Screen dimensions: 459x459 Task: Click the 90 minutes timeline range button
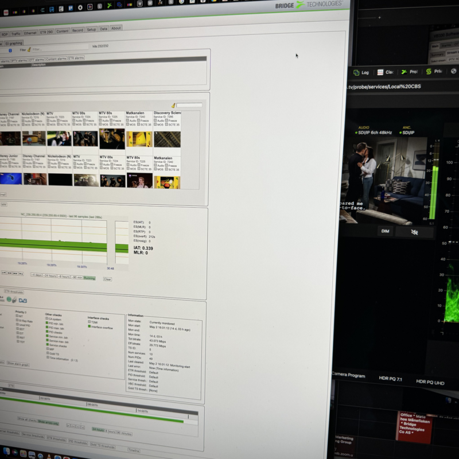click(124, 433)
